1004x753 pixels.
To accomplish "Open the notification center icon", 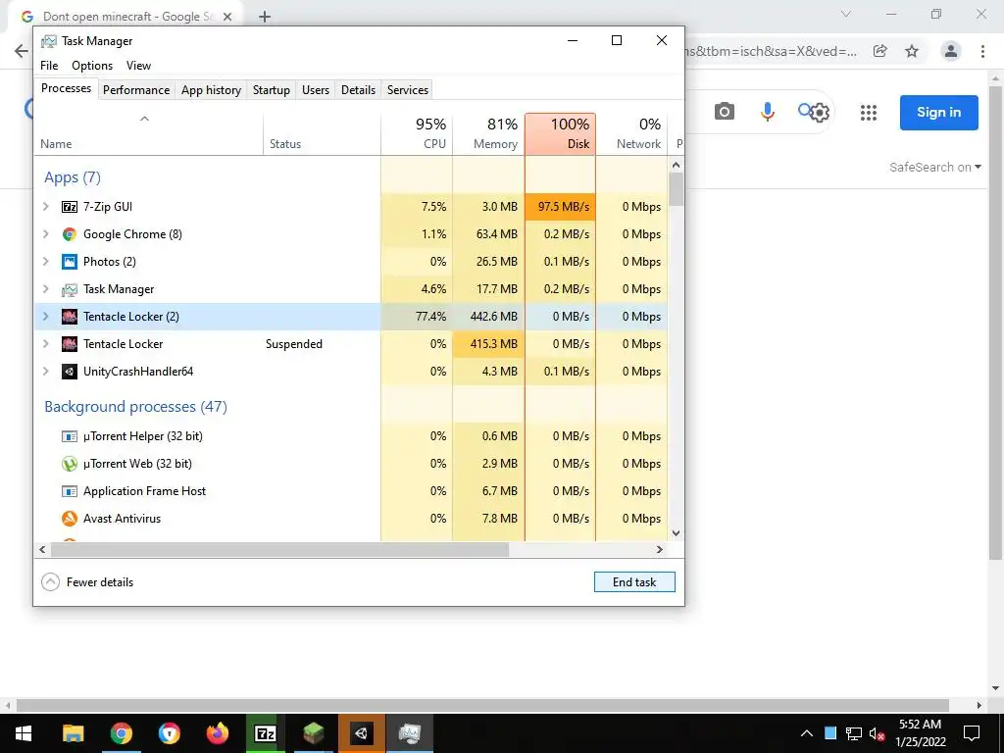I will (x=972, y=733).
